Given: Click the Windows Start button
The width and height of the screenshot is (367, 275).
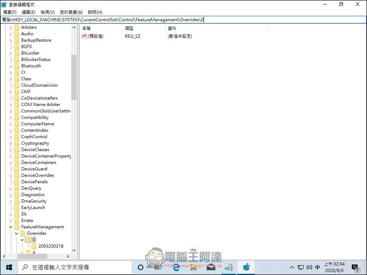Looking at the screenshot, I should (x=9, y=267).
